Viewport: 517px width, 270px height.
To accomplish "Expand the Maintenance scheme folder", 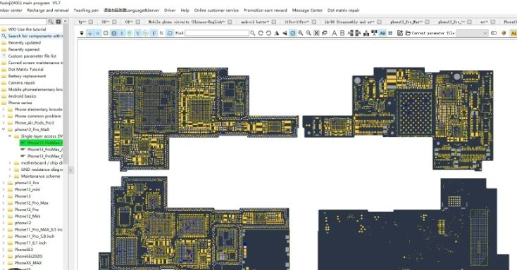I will tap(10, 176).
